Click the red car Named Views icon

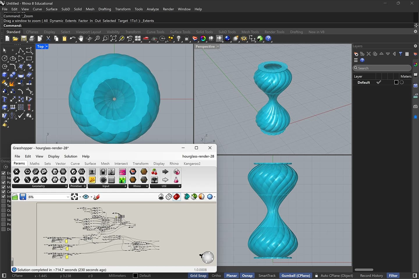click(146, 38)
